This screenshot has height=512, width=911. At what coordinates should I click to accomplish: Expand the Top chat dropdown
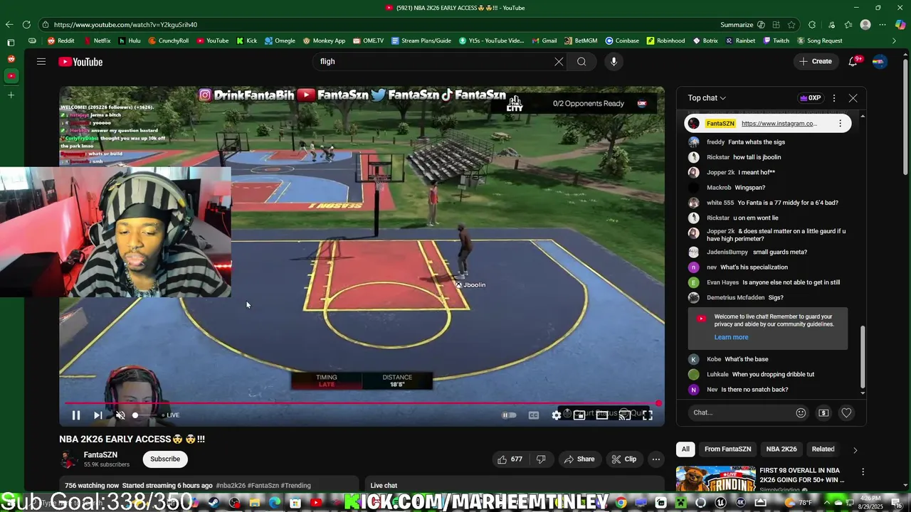point(707,98)
